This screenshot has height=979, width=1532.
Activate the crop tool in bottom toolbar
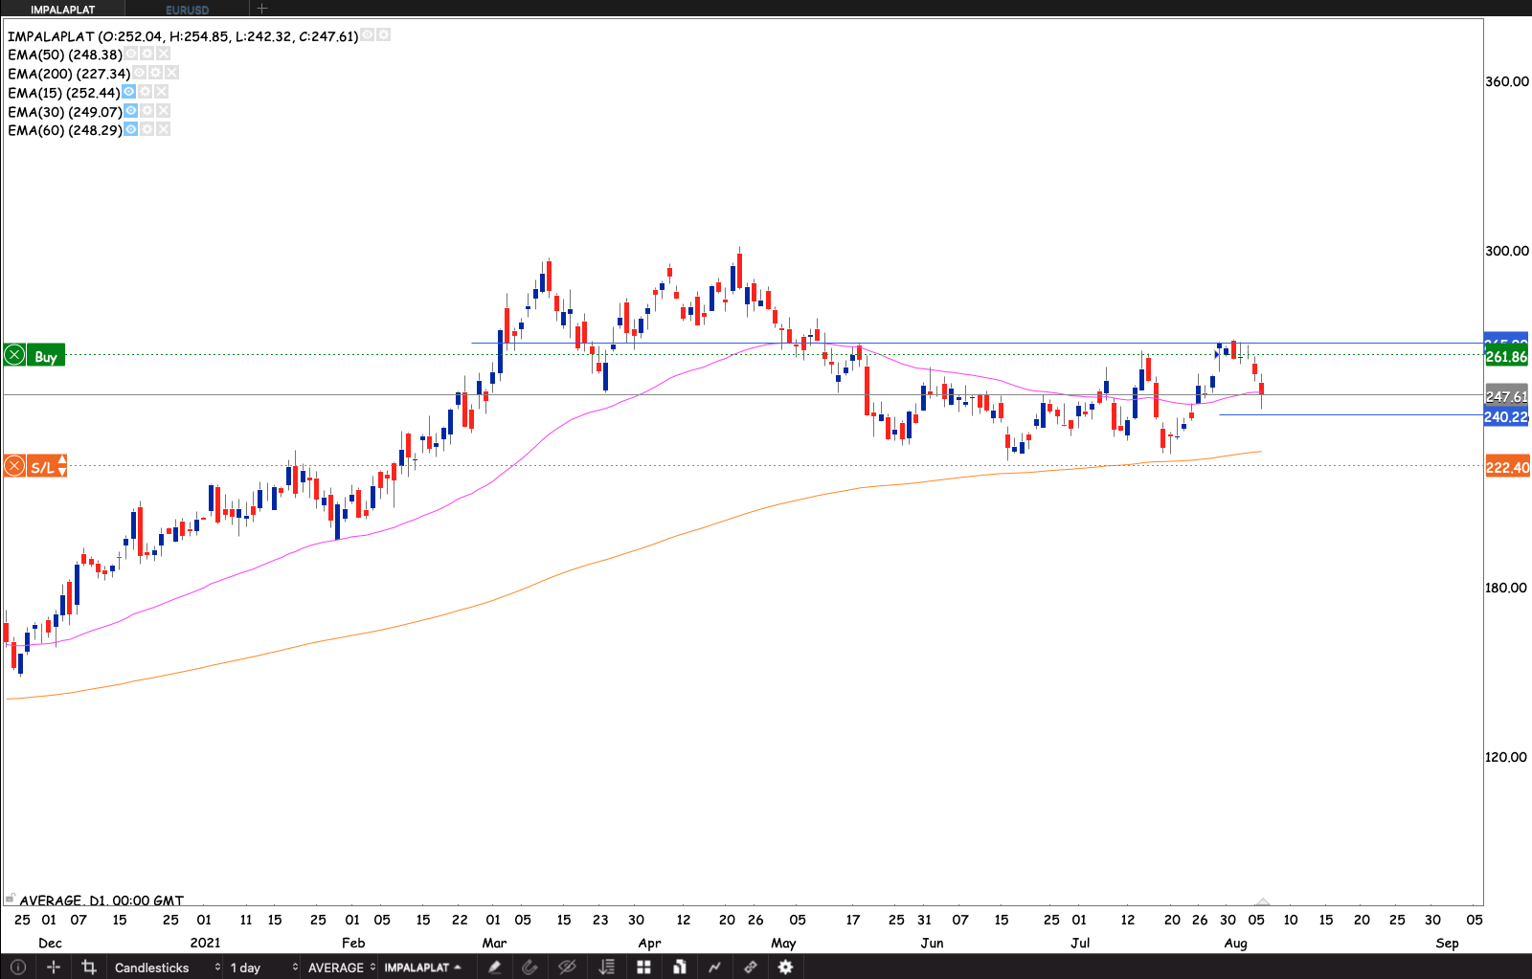pos(89,968)
